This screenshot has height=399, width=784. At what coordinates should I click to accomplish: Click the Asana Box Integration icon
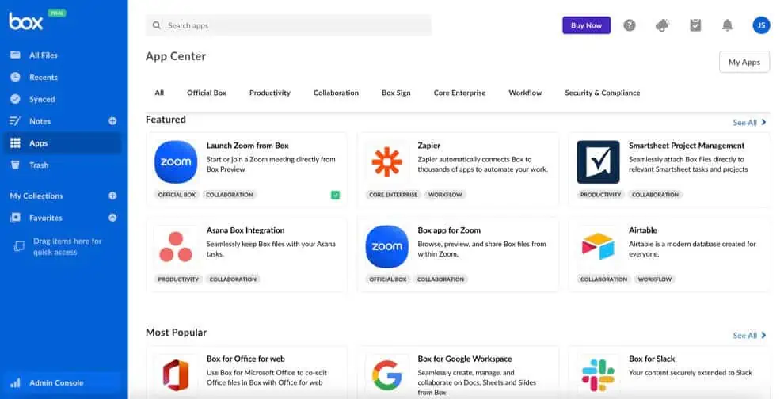[176, 247]
